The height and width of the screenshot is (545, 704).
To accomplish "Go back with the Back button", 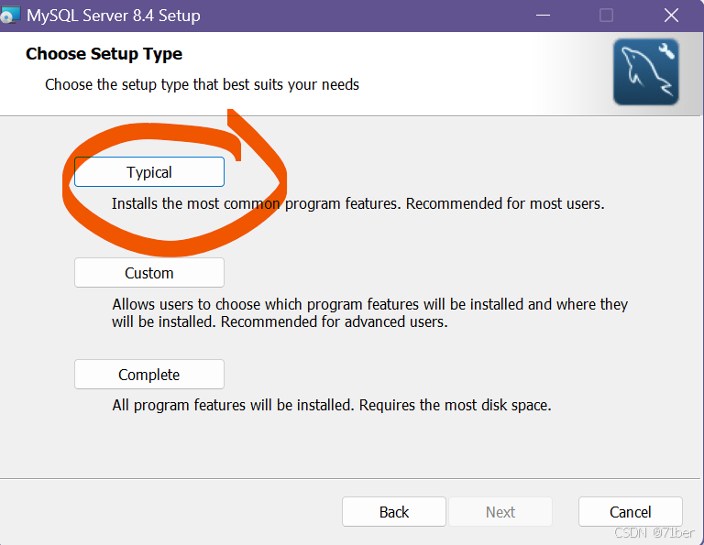I will [x=394, y=512].
